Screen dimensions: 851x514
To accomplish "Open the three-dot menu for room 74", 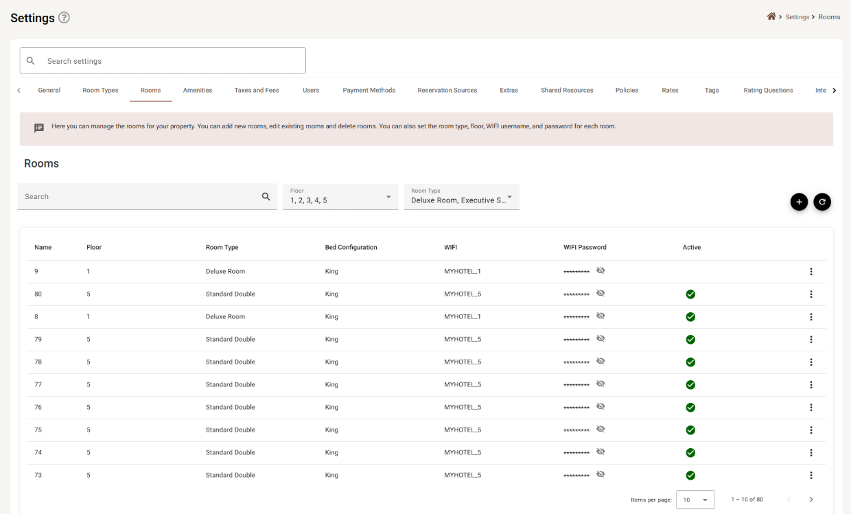I will tap(811, 453).
